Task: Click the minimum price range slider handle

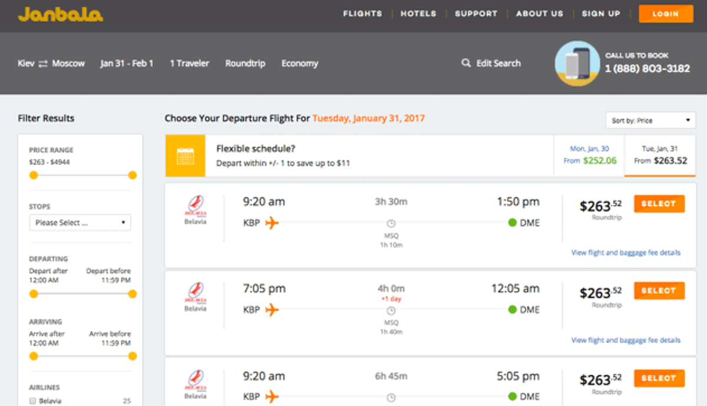Action: 34,175
